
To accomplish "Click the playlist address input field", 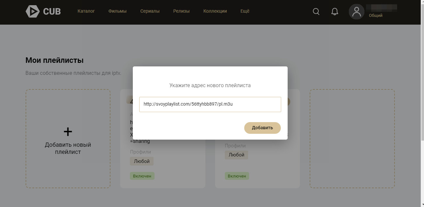I will point(210,104).
